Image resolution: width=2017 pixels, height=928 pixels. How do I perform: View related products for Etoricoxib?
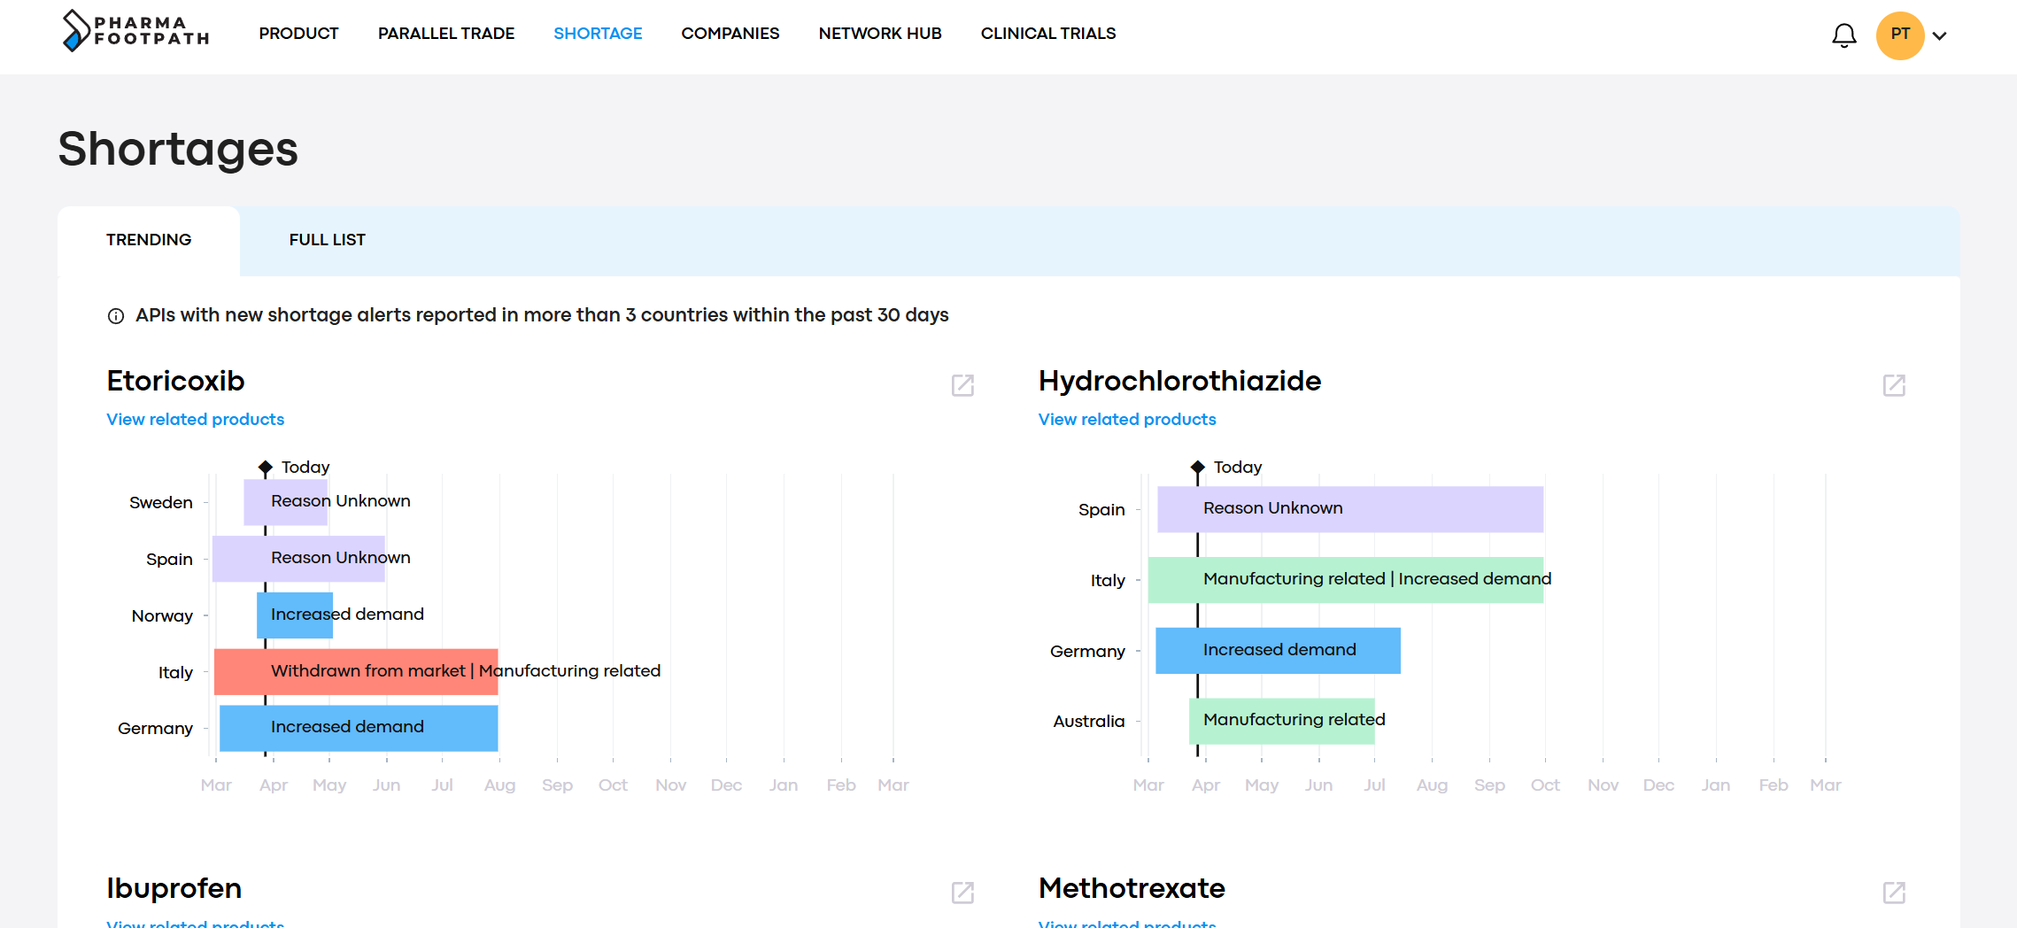coord(196,420)
